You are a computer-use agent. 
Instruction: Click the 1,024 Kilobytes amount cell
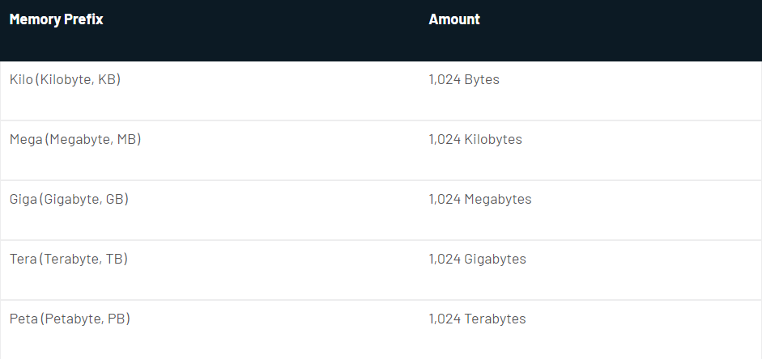point(475,140)
